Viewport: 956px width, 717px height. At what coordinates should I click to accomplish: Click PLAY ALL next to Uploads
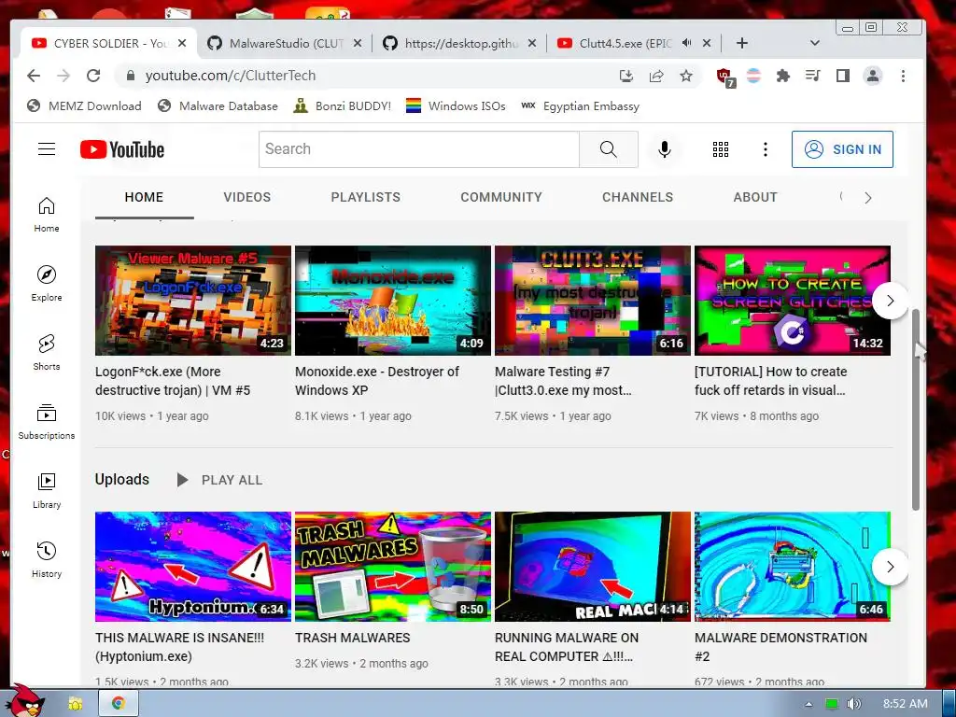219,480
